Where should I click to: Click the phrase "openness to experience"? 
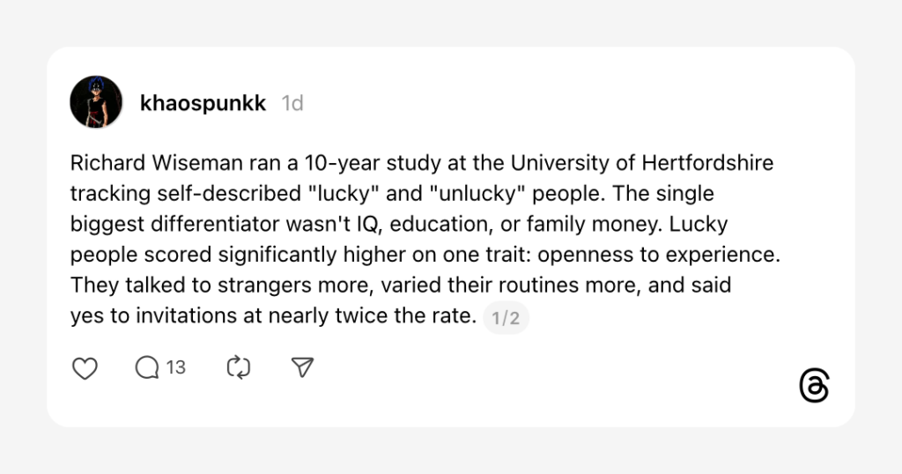660,256
